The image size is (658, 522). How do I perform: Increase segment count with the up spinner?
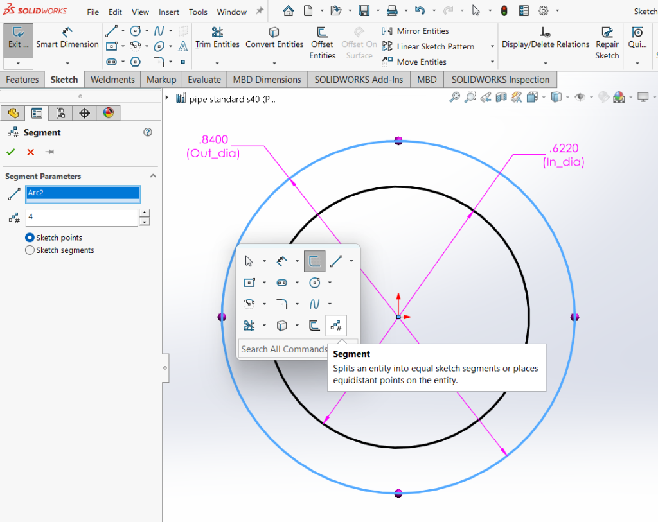tap(145, 214)
